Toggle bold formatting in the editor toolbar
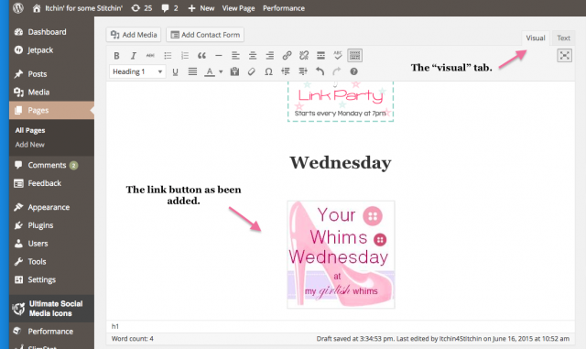 pyautogui.click(x=116, y=56)
